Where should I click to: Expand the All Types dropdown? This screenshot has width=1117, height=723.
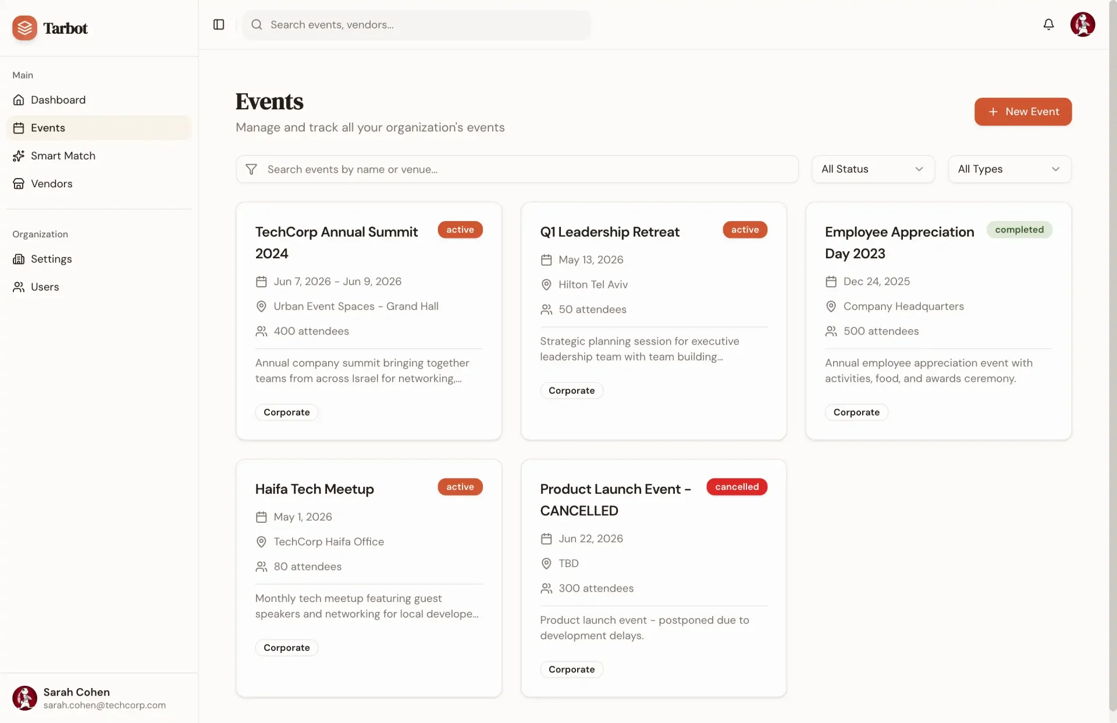(x=1009, y=169)
